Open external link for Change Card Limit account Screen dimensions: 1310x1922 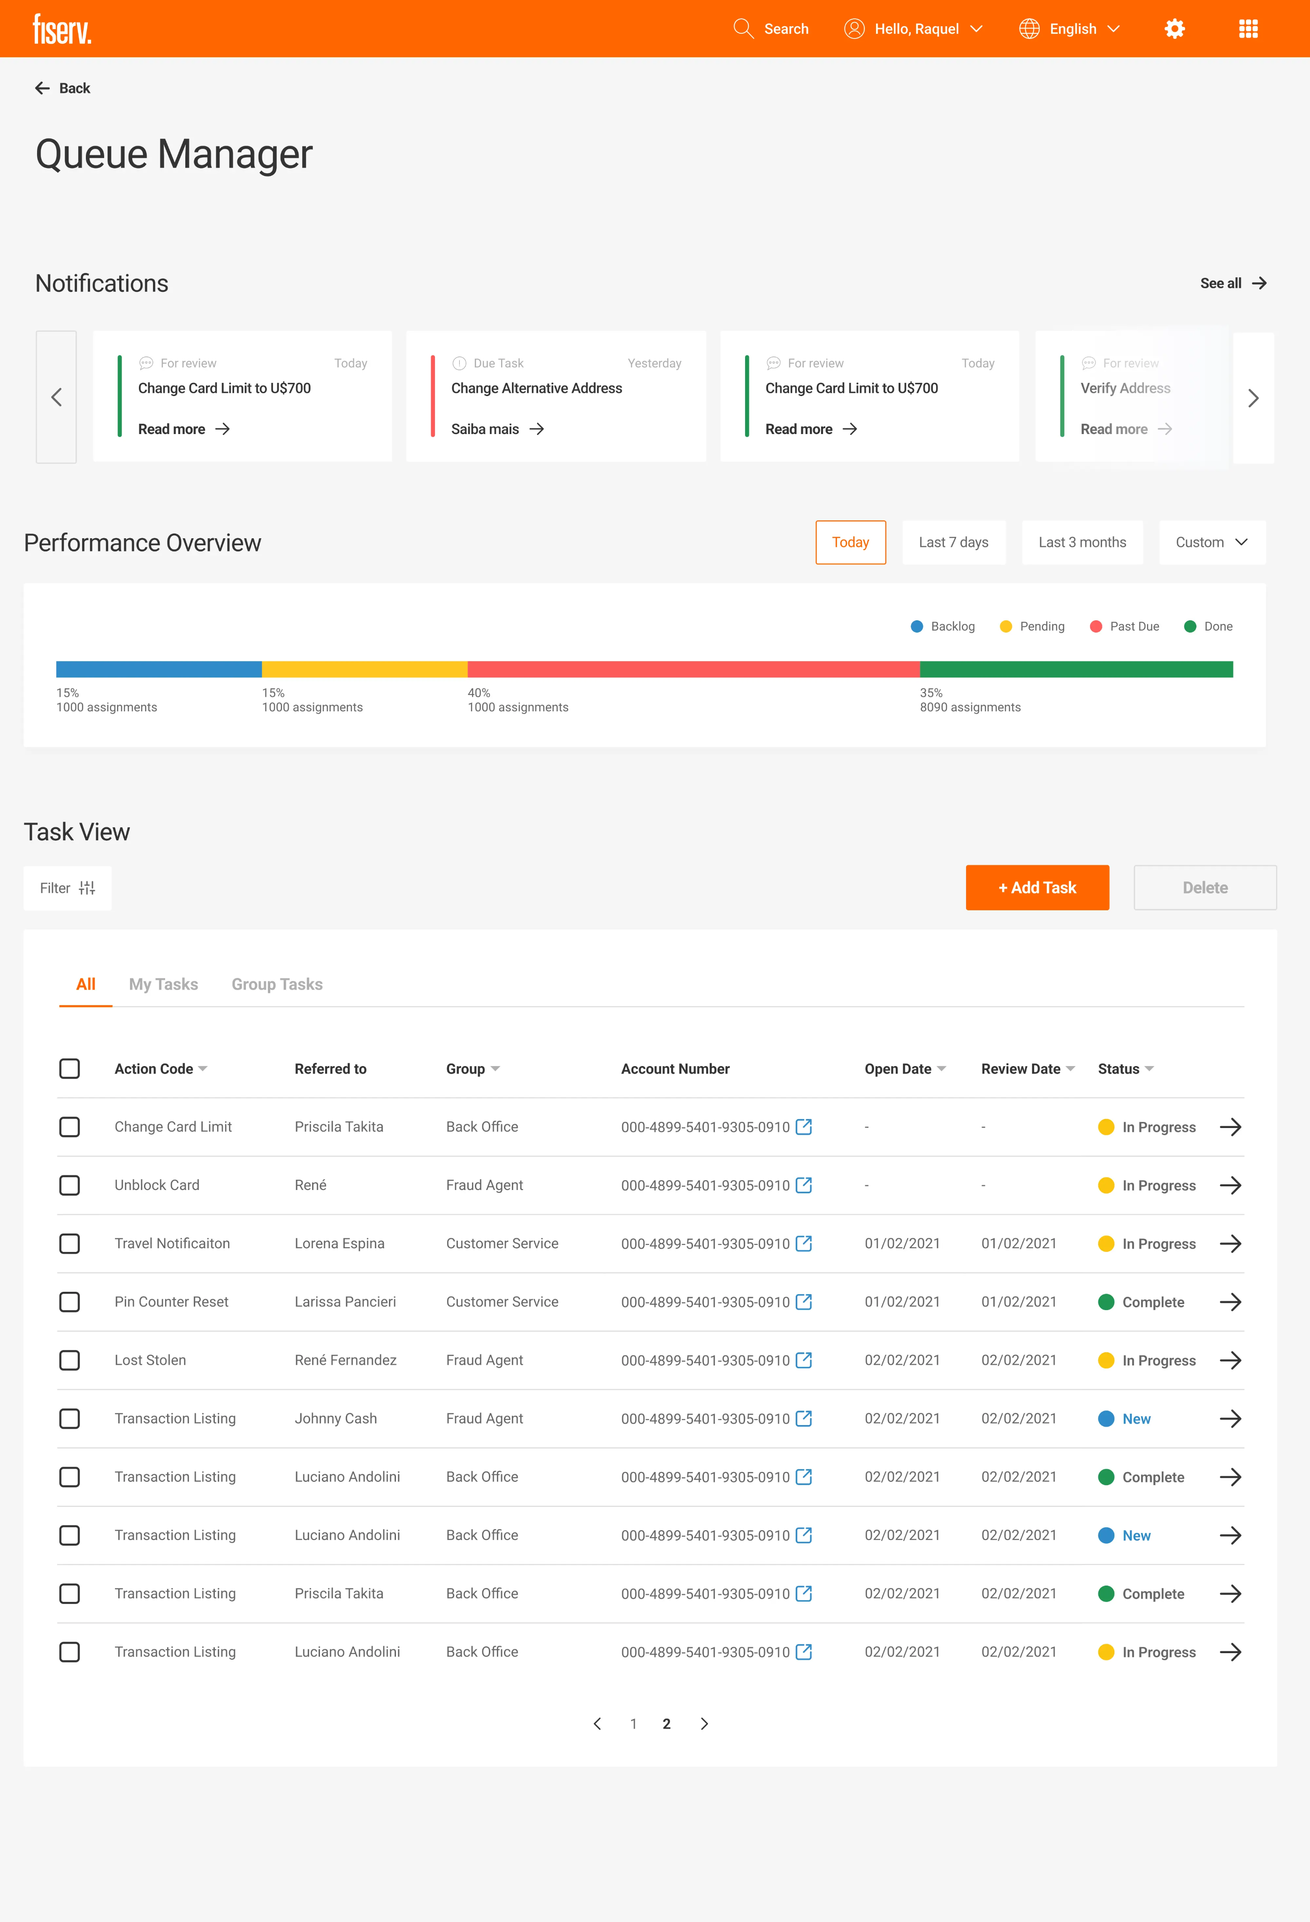tap(803, 1126)
